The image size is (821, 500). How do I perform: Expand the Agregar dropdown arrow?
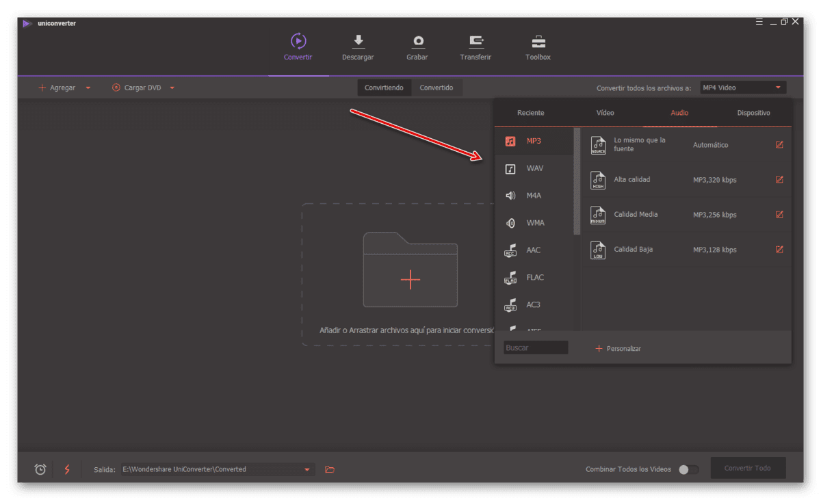[x=88, y=88]
